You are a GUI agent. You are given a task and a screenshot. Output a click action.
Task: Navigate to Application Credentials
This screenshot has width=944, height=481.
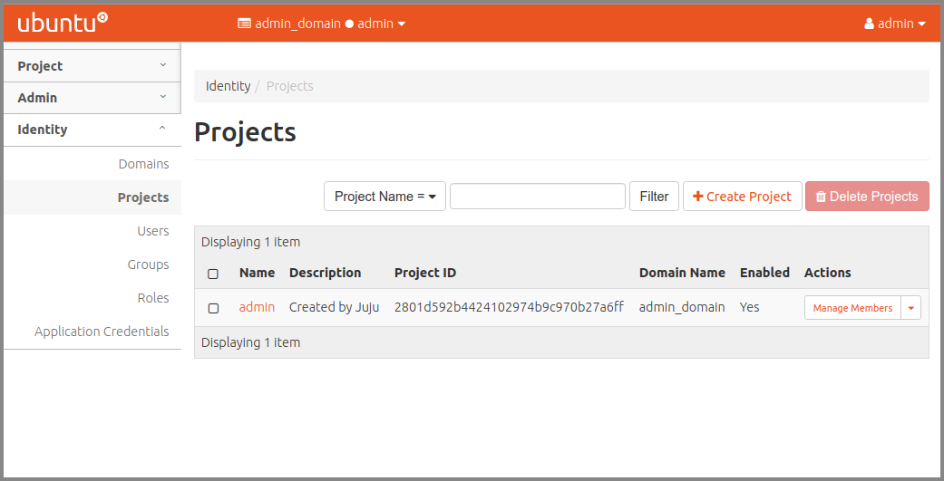tap(102, 332)
